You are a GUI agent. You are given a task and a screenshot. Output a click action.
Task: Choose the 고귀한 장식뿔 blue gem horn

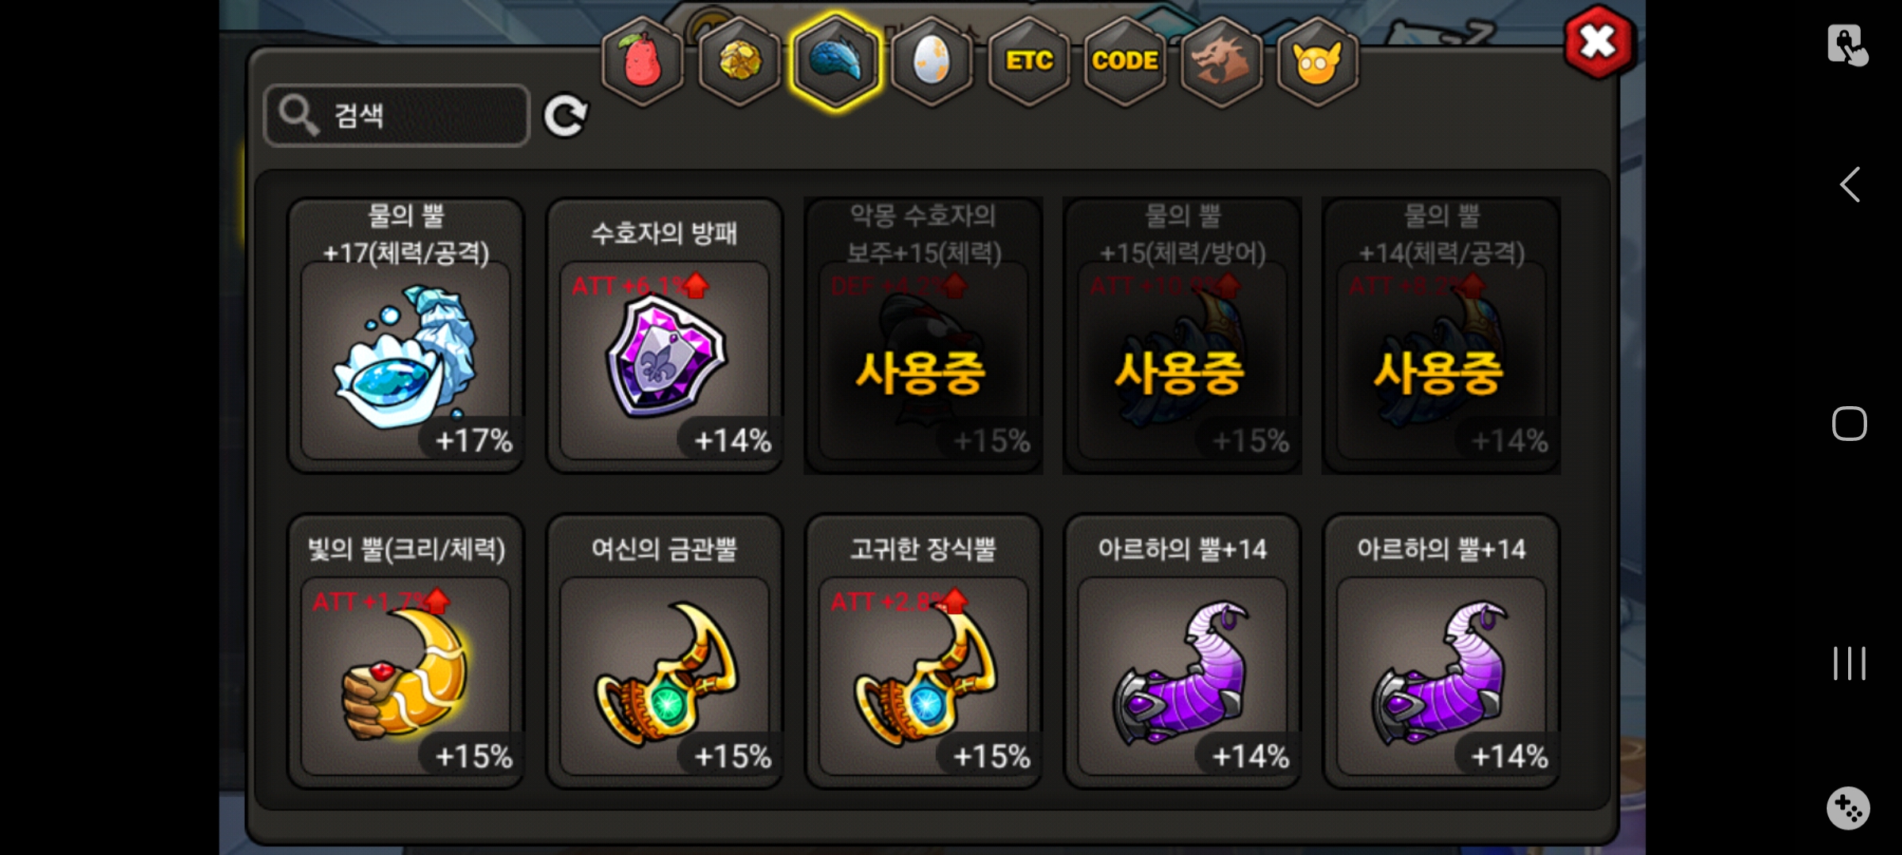click(923, 652)
